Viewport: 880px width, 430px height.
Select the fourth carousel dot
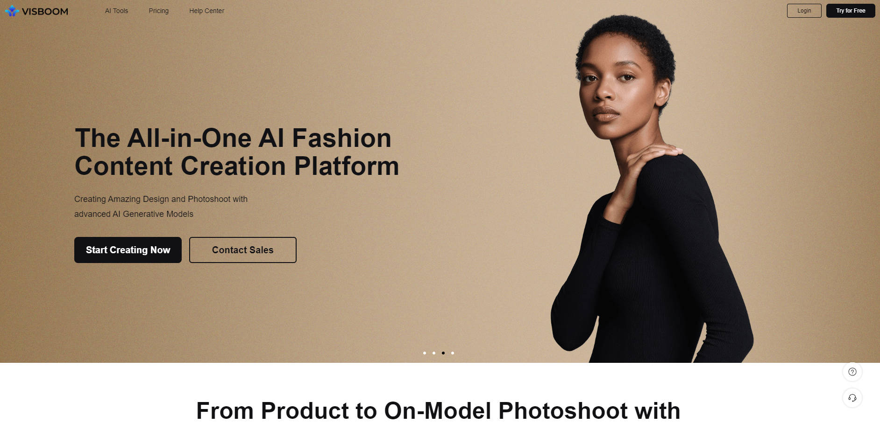(x=453, y=353)
